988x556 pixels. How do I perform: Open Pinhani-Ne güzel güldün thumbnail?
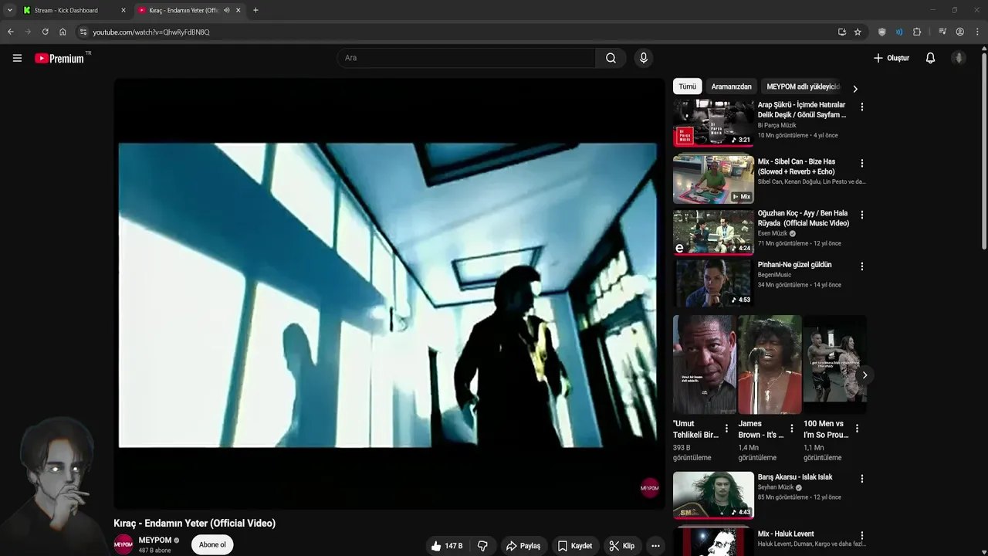tap(713, 283)
